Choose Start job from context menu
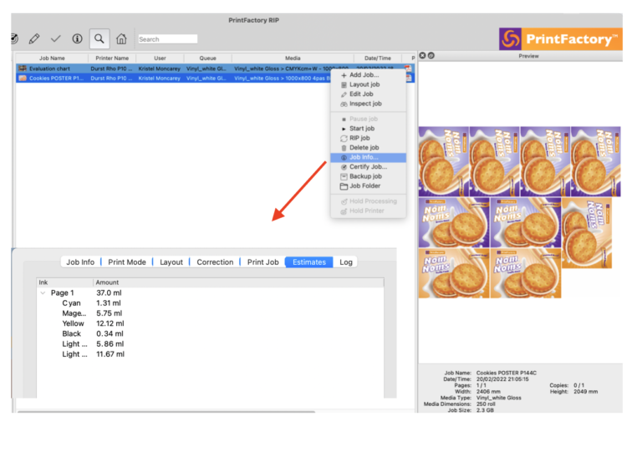Image resolution: width=642 pixels, height=452 pixels. pyautogui.click(x=368, y=129)
